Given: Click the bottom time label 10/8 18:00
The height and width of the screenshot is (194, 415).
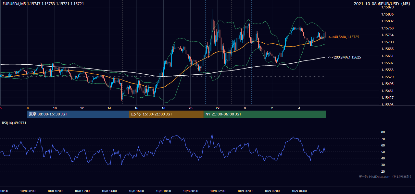Looking at the screenshot, I should coord(163,191).
